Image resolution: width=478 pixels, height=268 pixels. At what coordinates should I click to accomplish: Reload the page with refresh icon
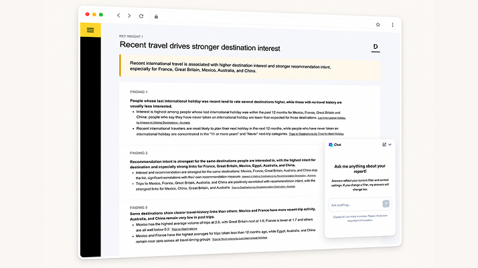tap(141, 16)
